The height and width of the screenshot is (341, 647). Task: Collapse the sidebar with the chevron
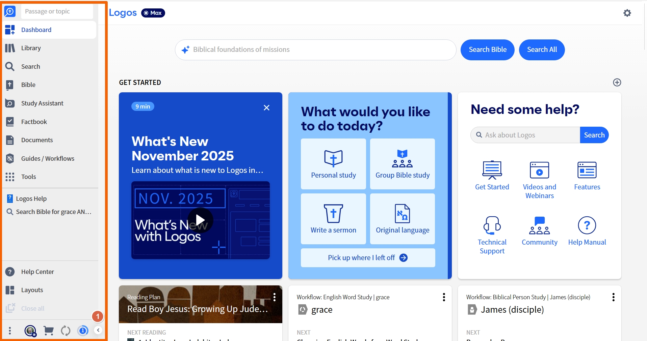click(x=98, y=330)
